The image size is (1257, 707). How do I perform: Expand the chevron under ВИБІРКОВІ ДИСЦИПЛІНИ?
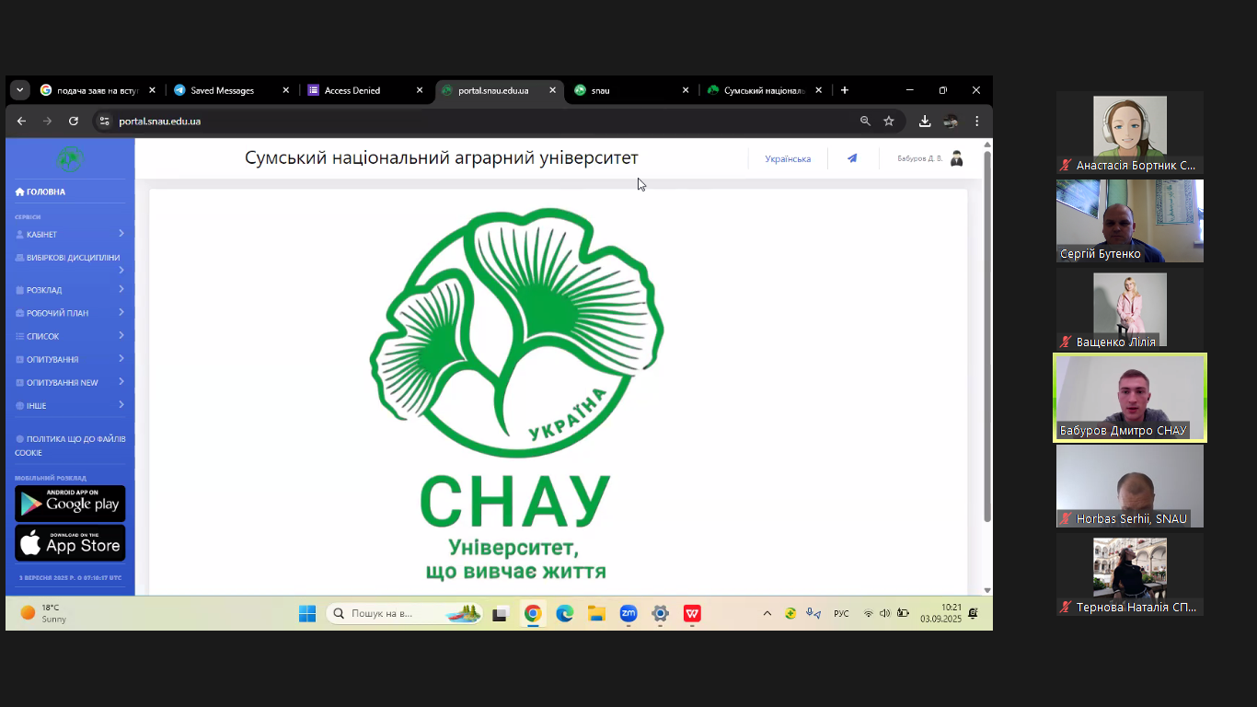point(121,270)
